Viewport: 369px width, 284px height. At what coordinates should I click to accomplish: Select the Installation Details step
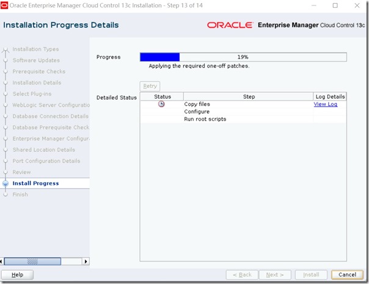point(37,83)
